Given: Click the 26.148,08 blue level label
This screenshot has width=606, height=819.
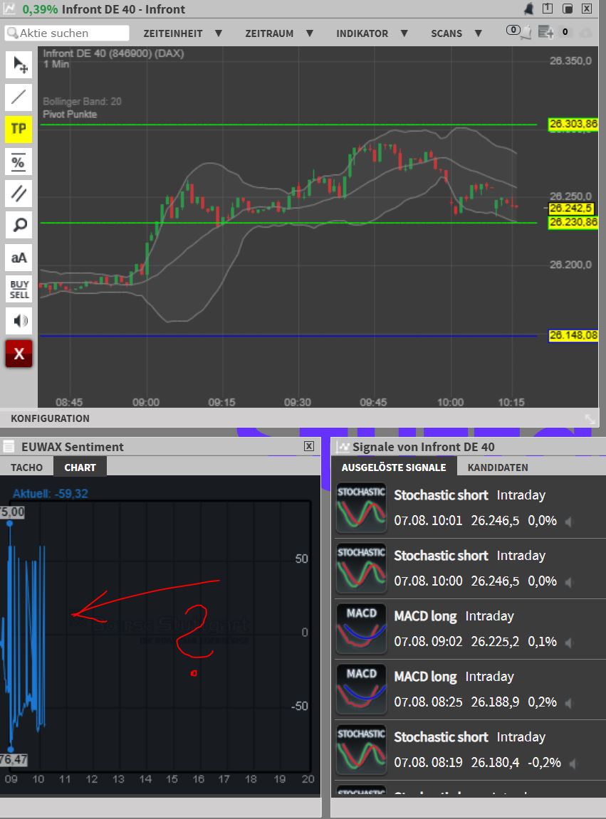Looking at the screenshot, I should point(573,335).
